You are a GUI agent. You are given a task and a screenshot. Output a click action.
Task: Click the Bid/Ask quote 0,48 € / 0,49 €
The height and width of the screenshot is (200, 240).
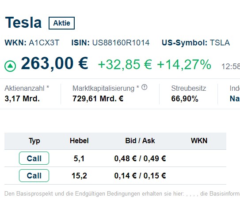[140, 159]
